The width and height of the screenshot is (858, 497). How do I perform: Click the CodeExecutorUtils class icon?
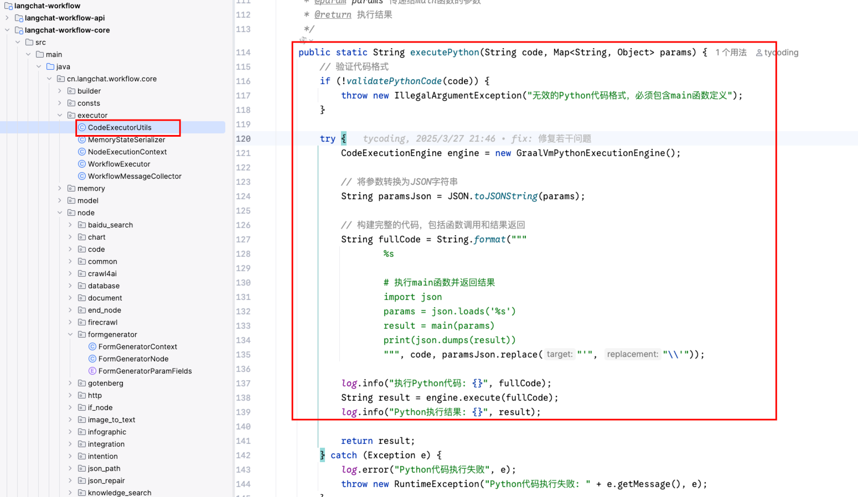point(82,127)
